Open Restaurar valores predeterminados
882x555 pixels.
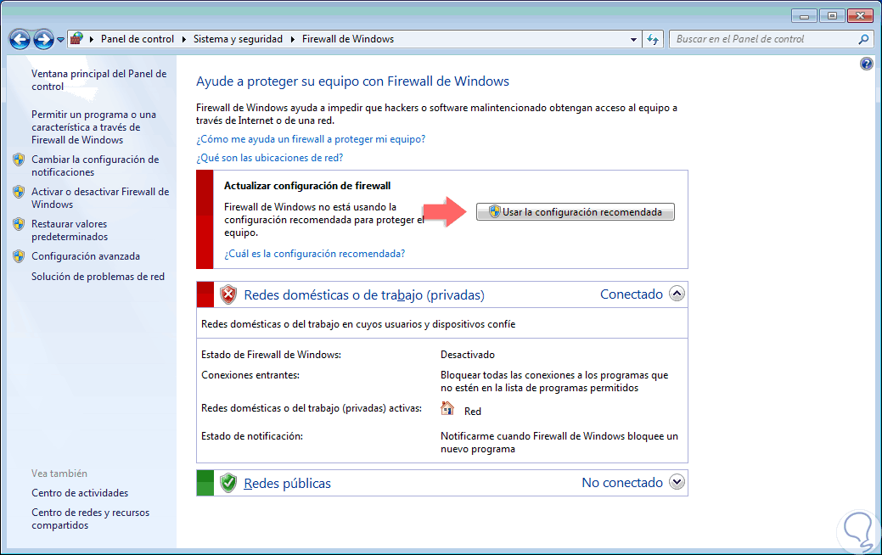[70, 230]
